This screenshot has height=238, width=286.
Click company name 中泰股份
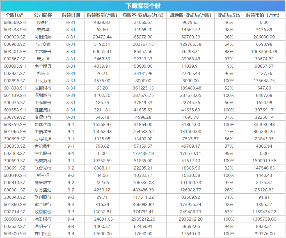(43, 103)
